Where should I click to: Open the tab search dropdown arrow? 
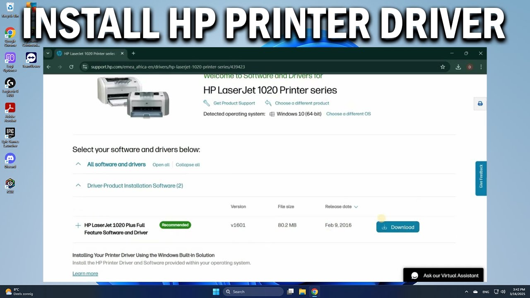(48, 53)
